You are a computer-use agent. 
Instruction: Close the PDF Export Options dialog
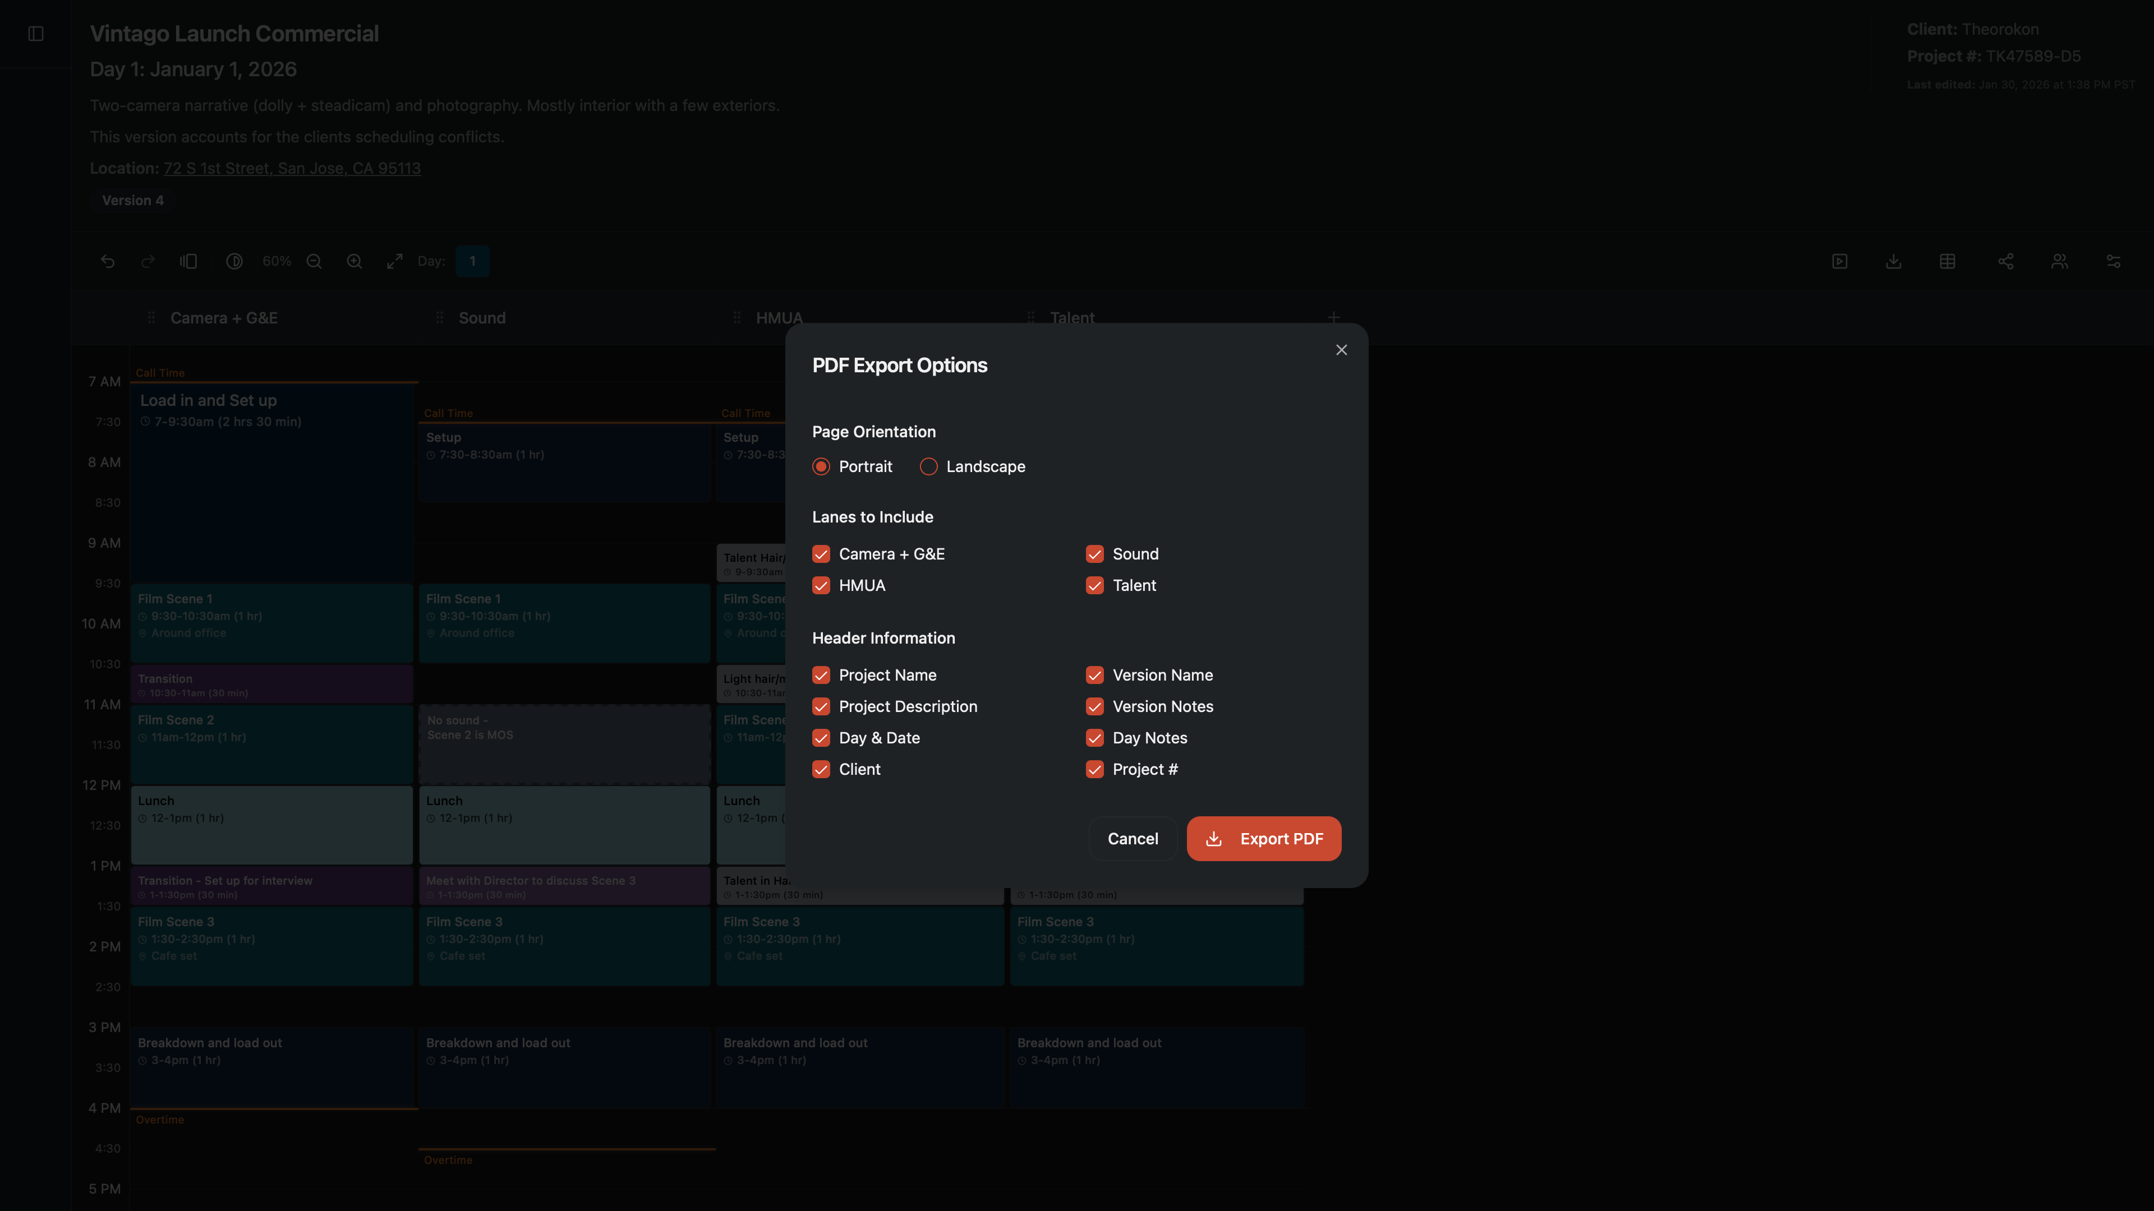(x=1341, y=350)
